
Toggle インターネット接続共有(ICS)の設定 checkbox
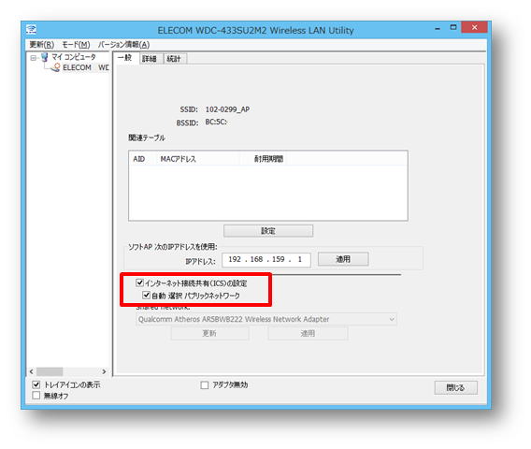[139, 282]
